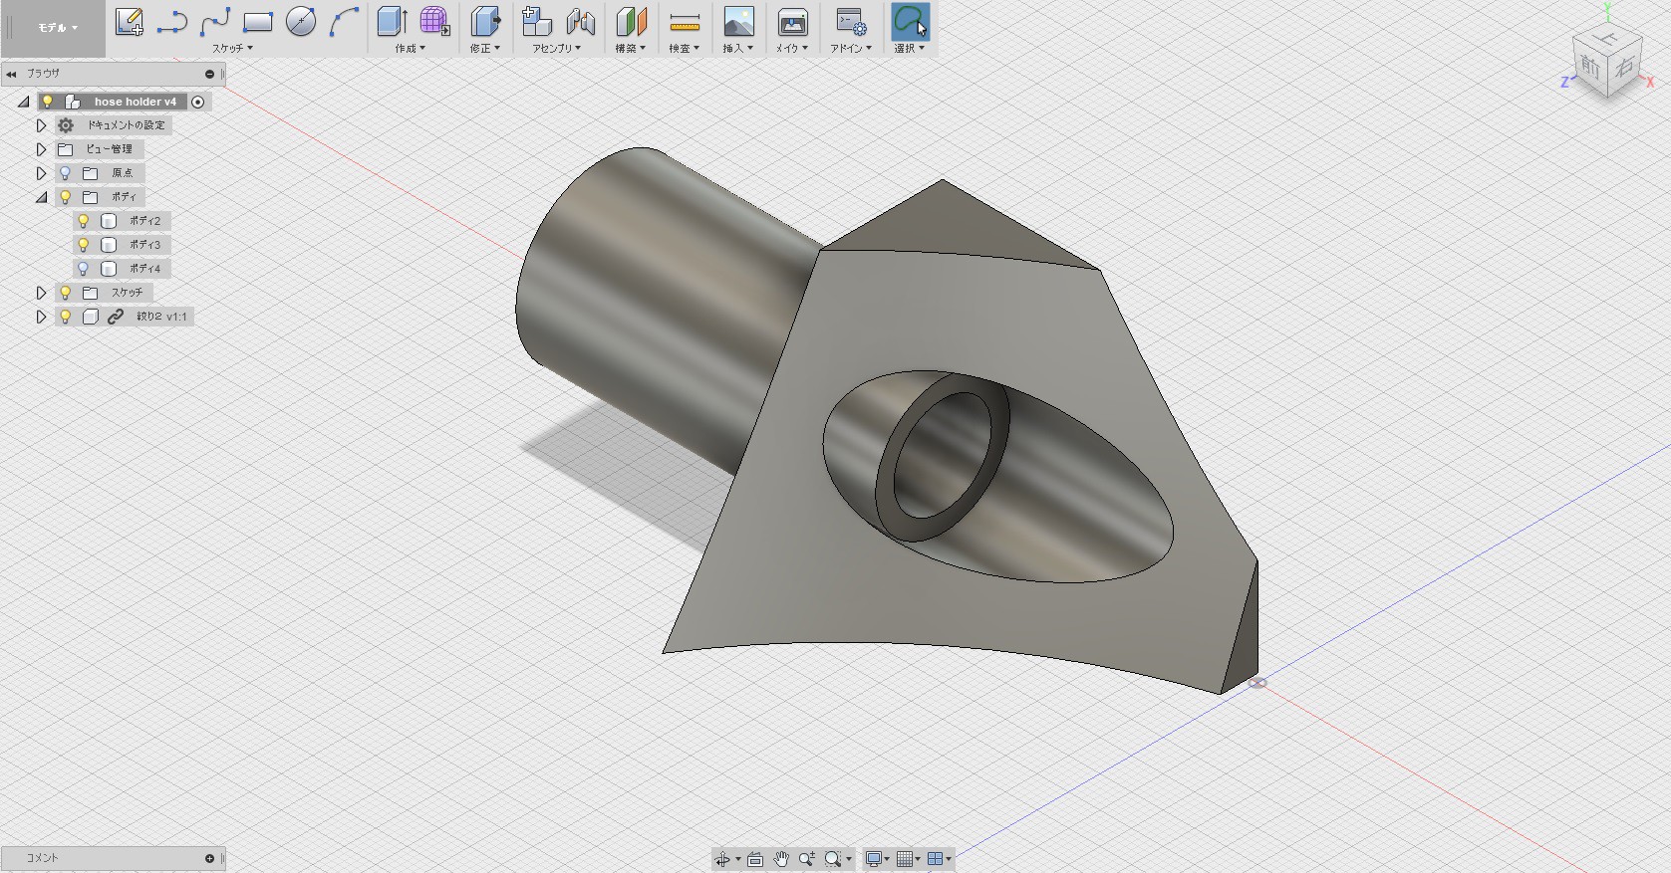Open the Viewports dropdown arrow
Viewport: 1671px width, 873px height.
coord(948,859)
